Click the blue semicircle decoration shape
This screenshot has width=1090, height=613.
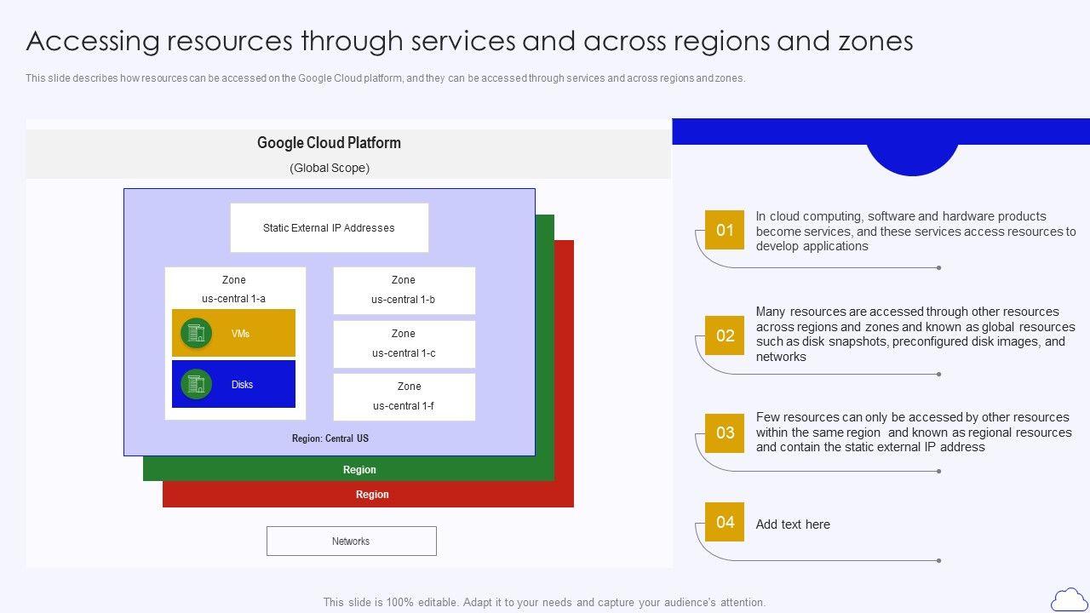click(912, 158)
